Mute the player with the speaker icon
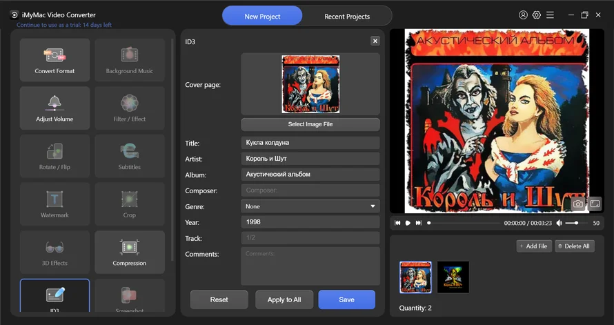The height and width of the screenshot is (325, 614). click(x=559, y=223)
